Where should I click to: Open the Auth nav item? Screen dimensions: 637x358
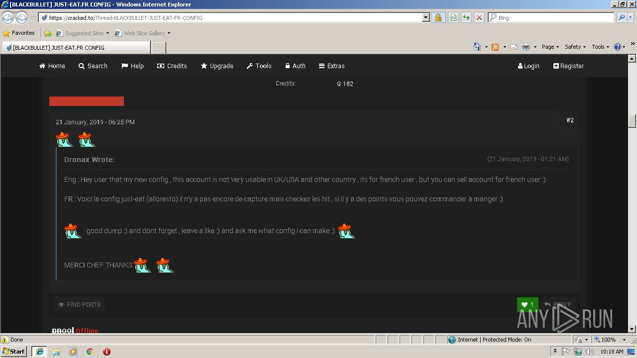[295, 66]
